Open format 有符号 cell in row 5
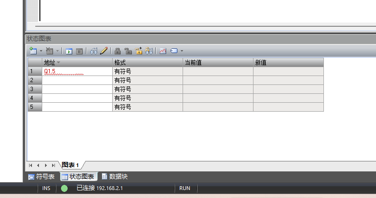 tap(147, 107)
